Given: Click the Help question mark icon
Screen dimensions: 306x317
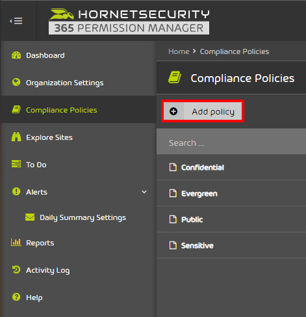Looking at the screenshot, I should pos(16,297).
